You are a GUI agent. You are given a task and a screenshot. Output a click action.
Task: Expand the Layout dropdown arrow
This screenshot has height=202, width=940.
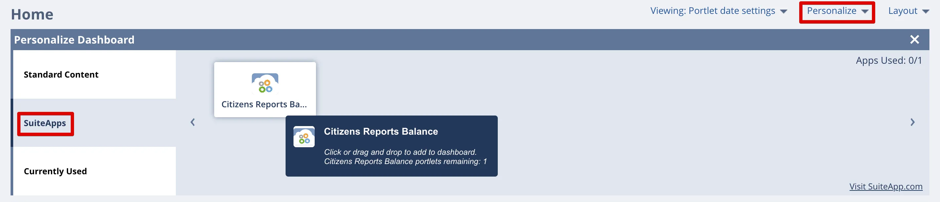click(x=925, y=11)
